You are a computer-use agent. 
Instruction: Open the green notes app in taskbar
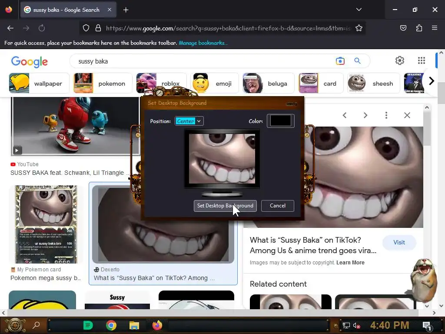coord(88,325)
